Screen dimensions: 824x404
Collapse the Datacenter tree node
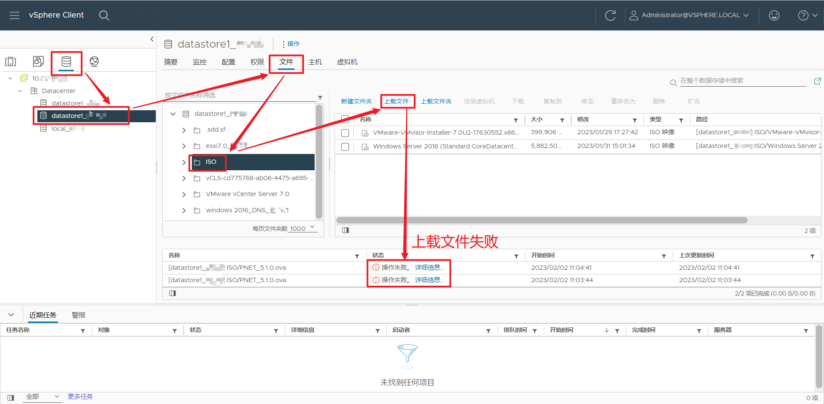20,90
